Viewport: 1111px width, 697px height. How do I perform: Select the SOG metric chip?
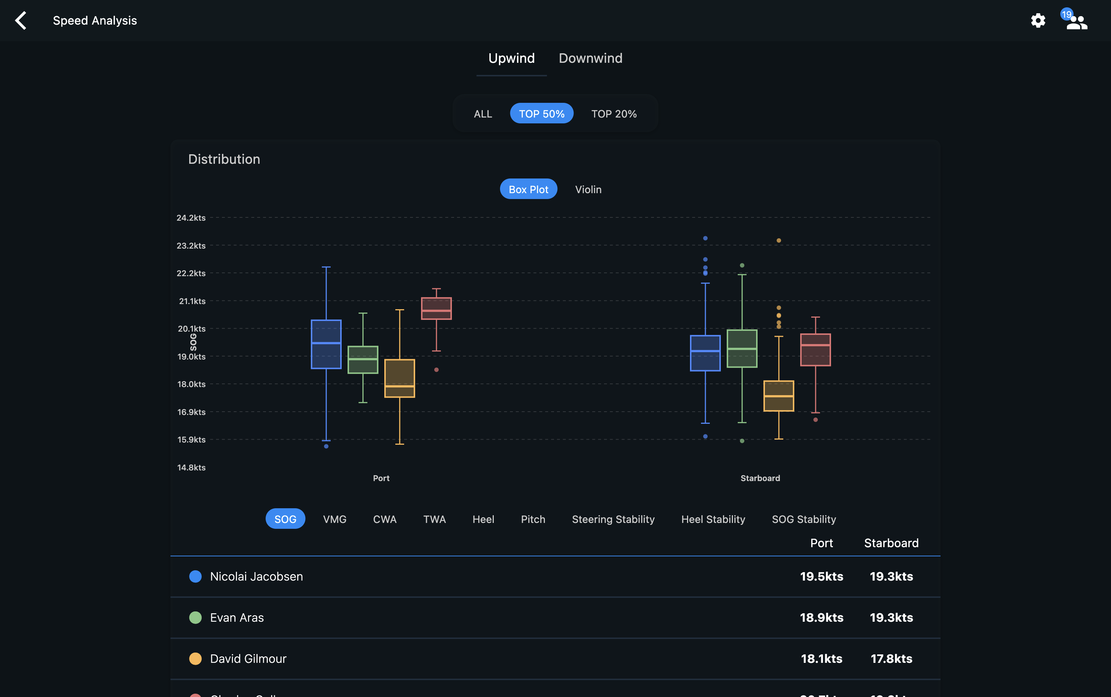(285, 519)
